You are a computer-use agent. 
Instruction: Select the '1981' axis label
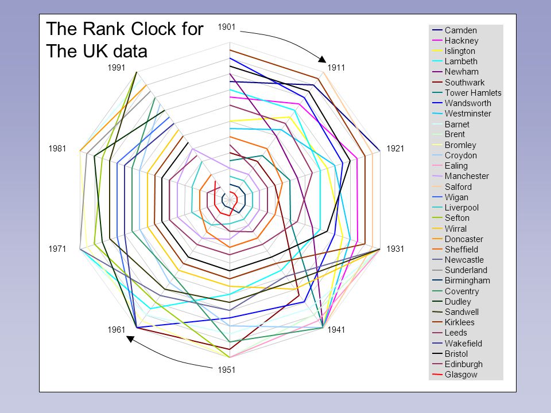point(57,149)
